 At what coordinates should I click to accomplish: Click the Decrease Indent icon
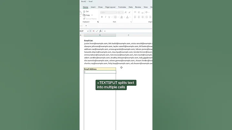(x=147, y=17)
